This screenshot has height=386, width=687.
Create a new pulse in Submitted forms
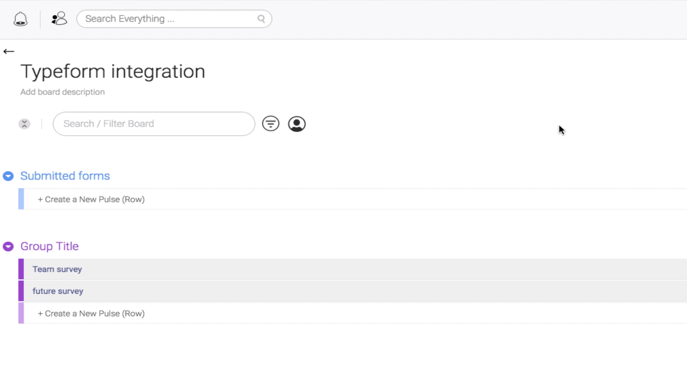tap(91, 199)
